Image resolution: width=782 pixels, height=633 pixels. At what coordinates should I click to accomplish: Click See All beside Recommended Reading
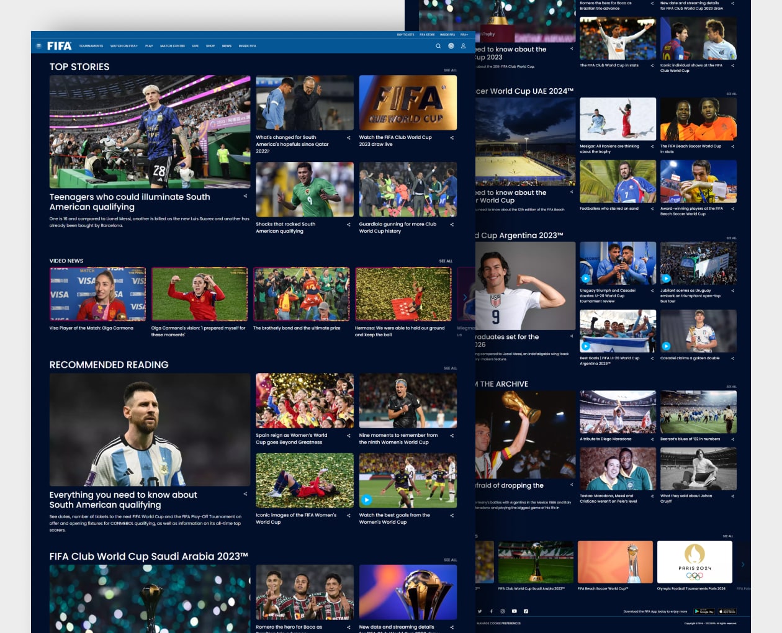(x=451, y=368)
